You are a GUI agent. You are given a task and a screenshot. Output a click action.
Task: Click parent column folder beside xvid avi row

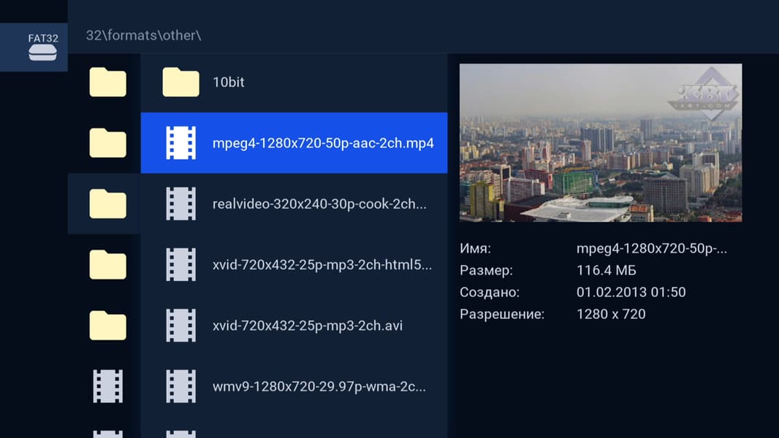pyautogui.click(x=108, y=326)
